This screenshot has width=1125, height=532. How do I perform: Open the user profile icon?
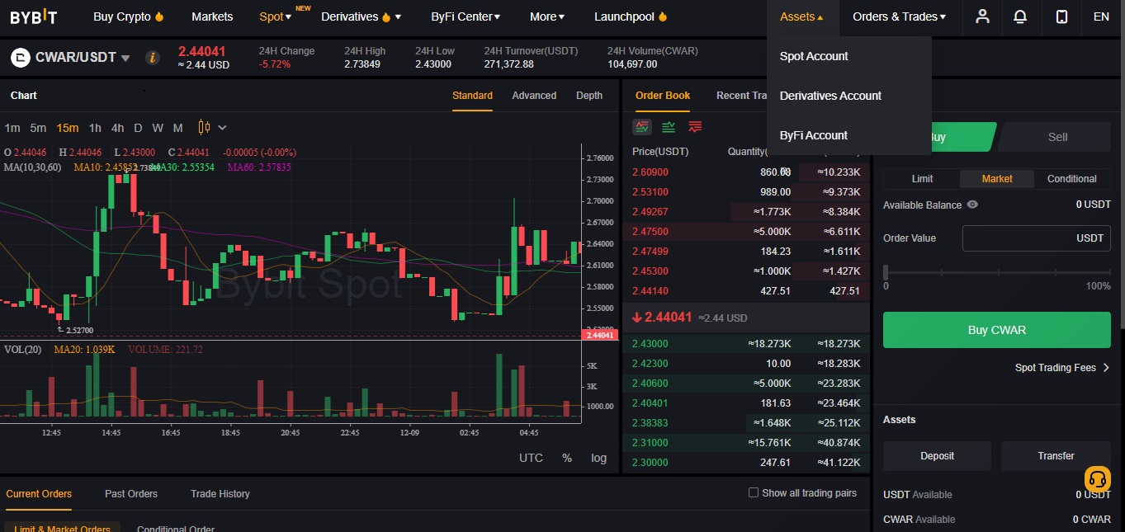[x=982, y=16]
